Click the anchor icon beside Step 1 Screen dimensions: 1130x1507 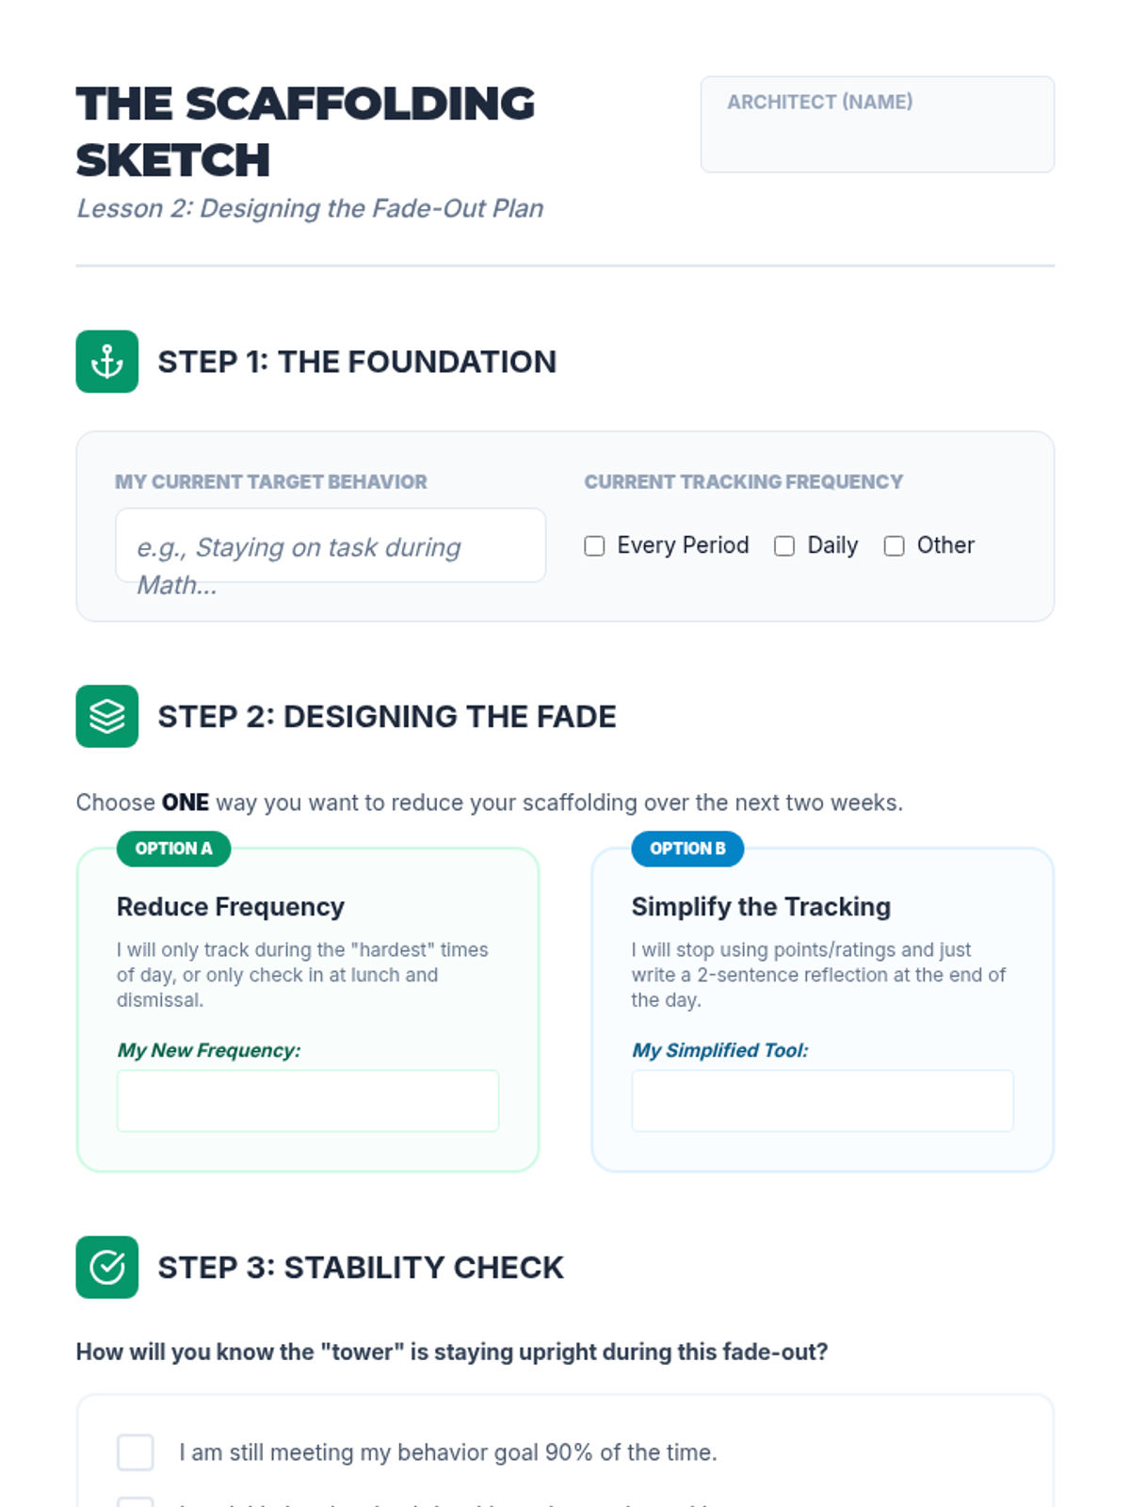click(x=106, y=362)
